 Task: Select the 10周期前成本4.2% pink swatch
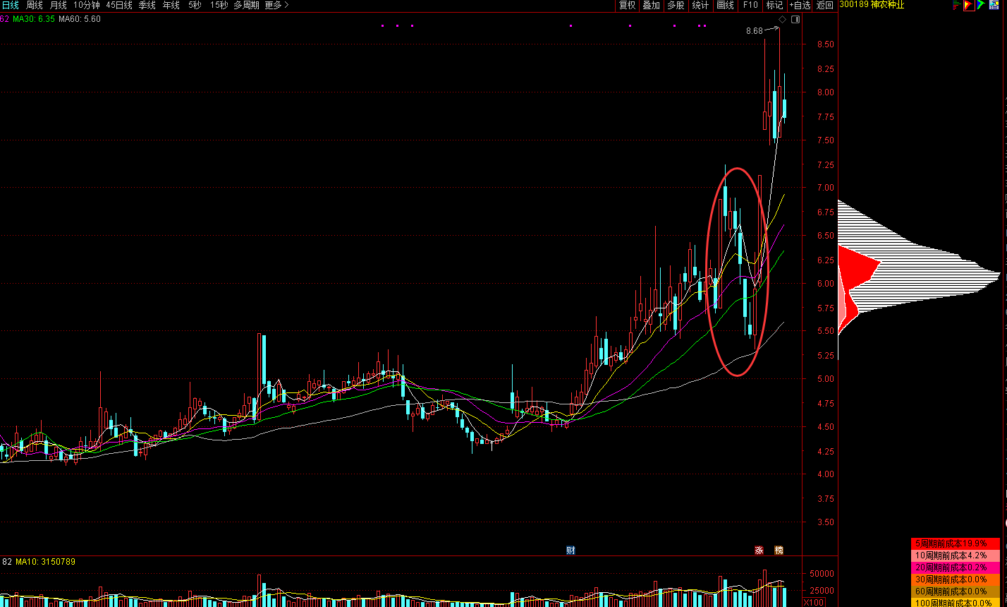[x=956, y=555]
